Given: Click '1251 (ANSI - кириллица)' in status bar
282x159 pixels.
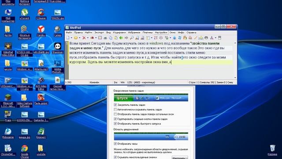Looking at the screenshot, I should click(141, 83).
